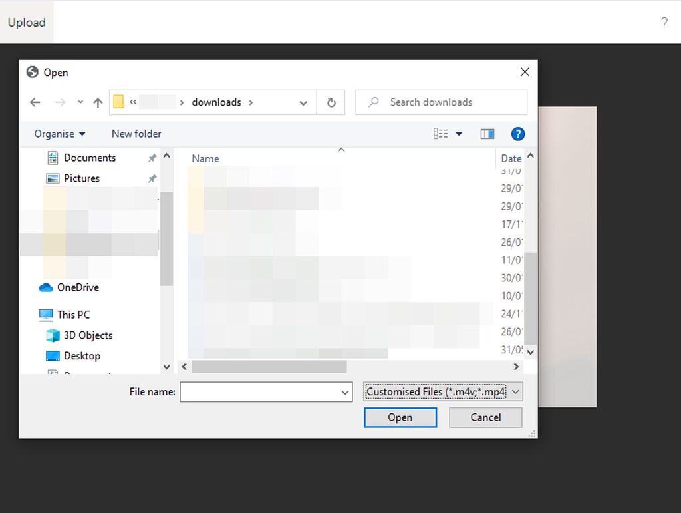
Task: Click the change view icon in the toolbar
Action: (441, 133)
